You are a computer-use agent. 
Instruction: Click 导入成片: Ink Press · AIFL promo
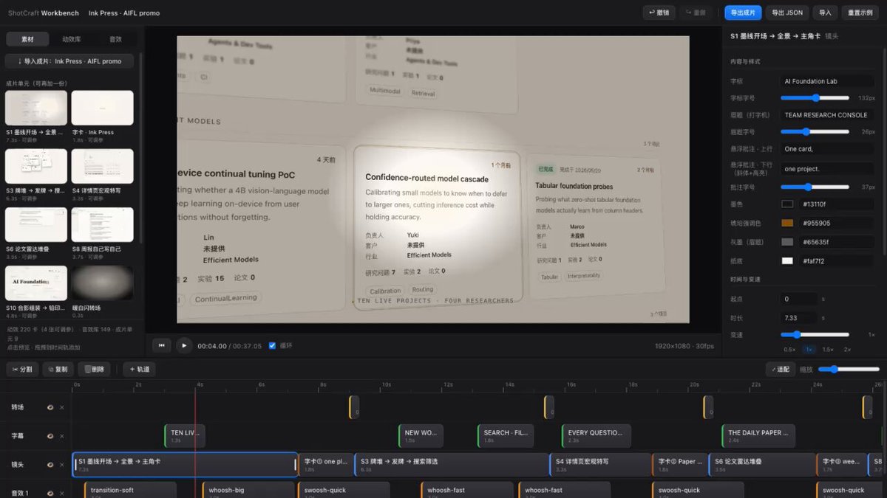pyautogui.click(x=69, y=61)
